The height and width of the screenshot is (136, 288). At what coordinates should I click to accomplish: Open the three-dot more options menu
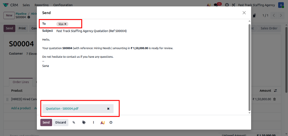pos(93,122)
